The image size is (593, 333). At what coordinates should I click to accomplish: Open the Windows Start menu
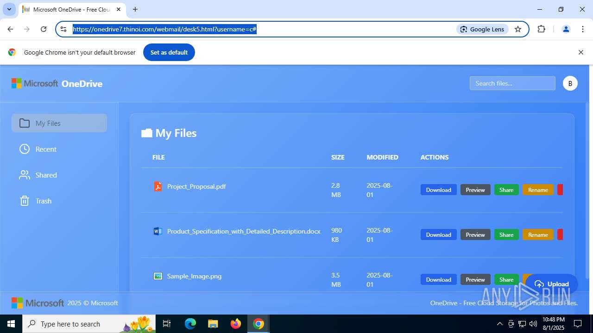pyautogui.click(x=11, y=324)
